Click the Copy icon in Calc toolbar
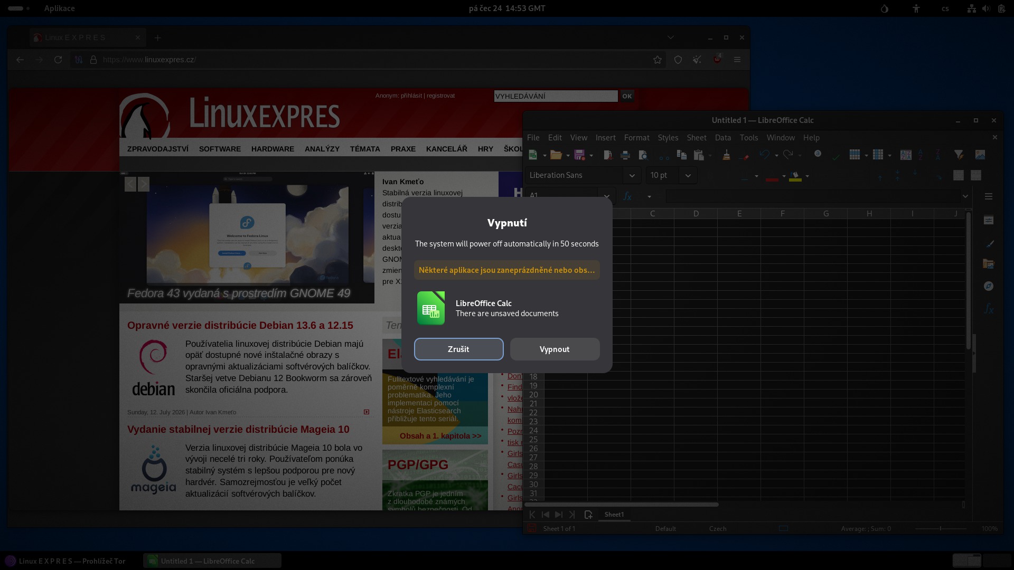The height and width of the screenshot is (570, 1014). tap(681, 155)
